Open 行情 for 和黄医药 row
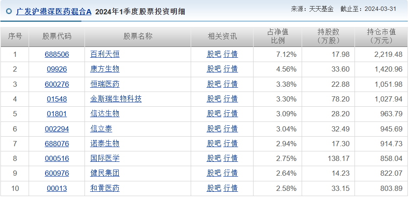The height and width of the screenshot is (200, 410). [231, 188]
